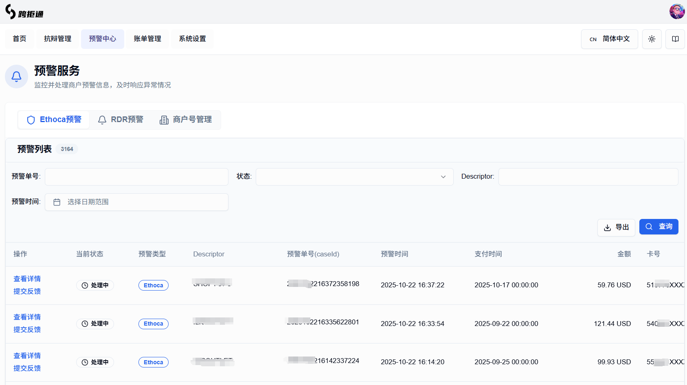
Task: Open the documentation book icon
Action: coord(675,39)
